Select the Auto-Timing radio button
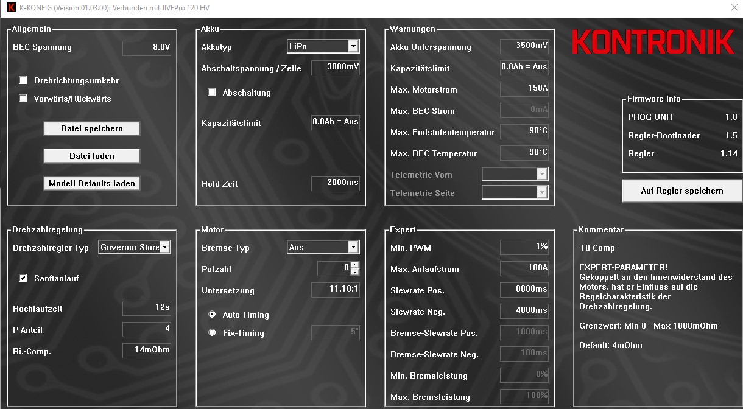 pyautogui.click(x=212, y=315)
